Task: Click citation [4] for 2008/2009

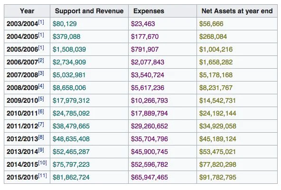Action: [41, 86]
